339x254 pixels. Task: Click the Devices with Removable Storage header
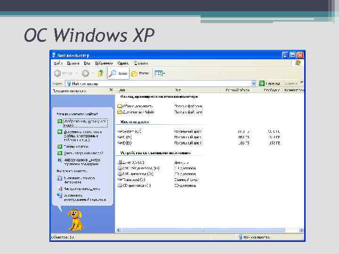point(155,153)
